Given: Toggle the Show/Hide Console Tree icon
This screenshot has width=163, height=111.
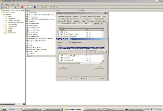Looking at the screenshot, I should (x=12, y=7).
